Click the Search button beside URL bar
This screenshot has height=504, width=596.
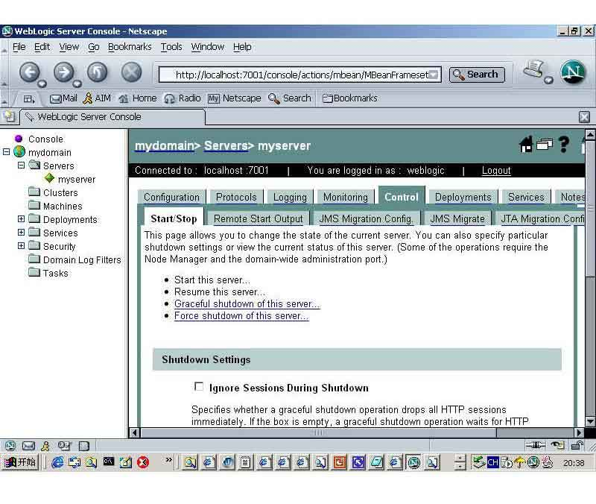pyautogui.click(x=477, y=75)
